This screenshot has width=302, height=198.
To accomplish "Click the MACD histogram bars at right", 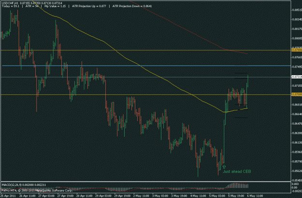I will click(237, 185).
